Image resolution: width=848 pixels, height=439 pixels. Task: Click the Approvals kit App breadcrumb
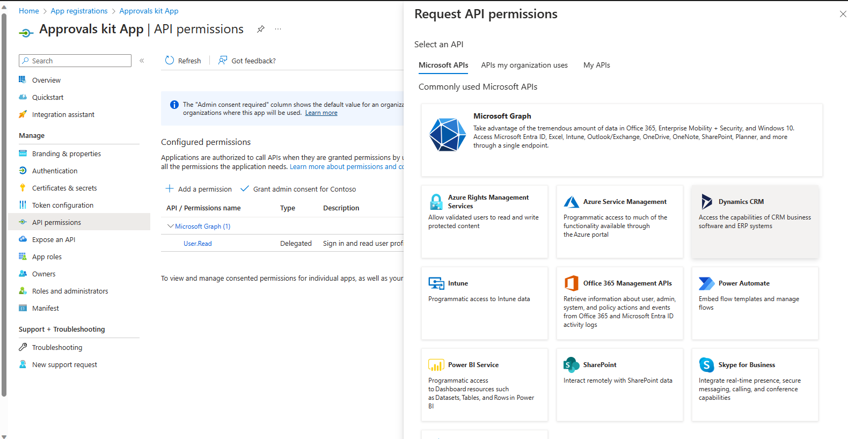pyautogui.click(x=149, y=11)
